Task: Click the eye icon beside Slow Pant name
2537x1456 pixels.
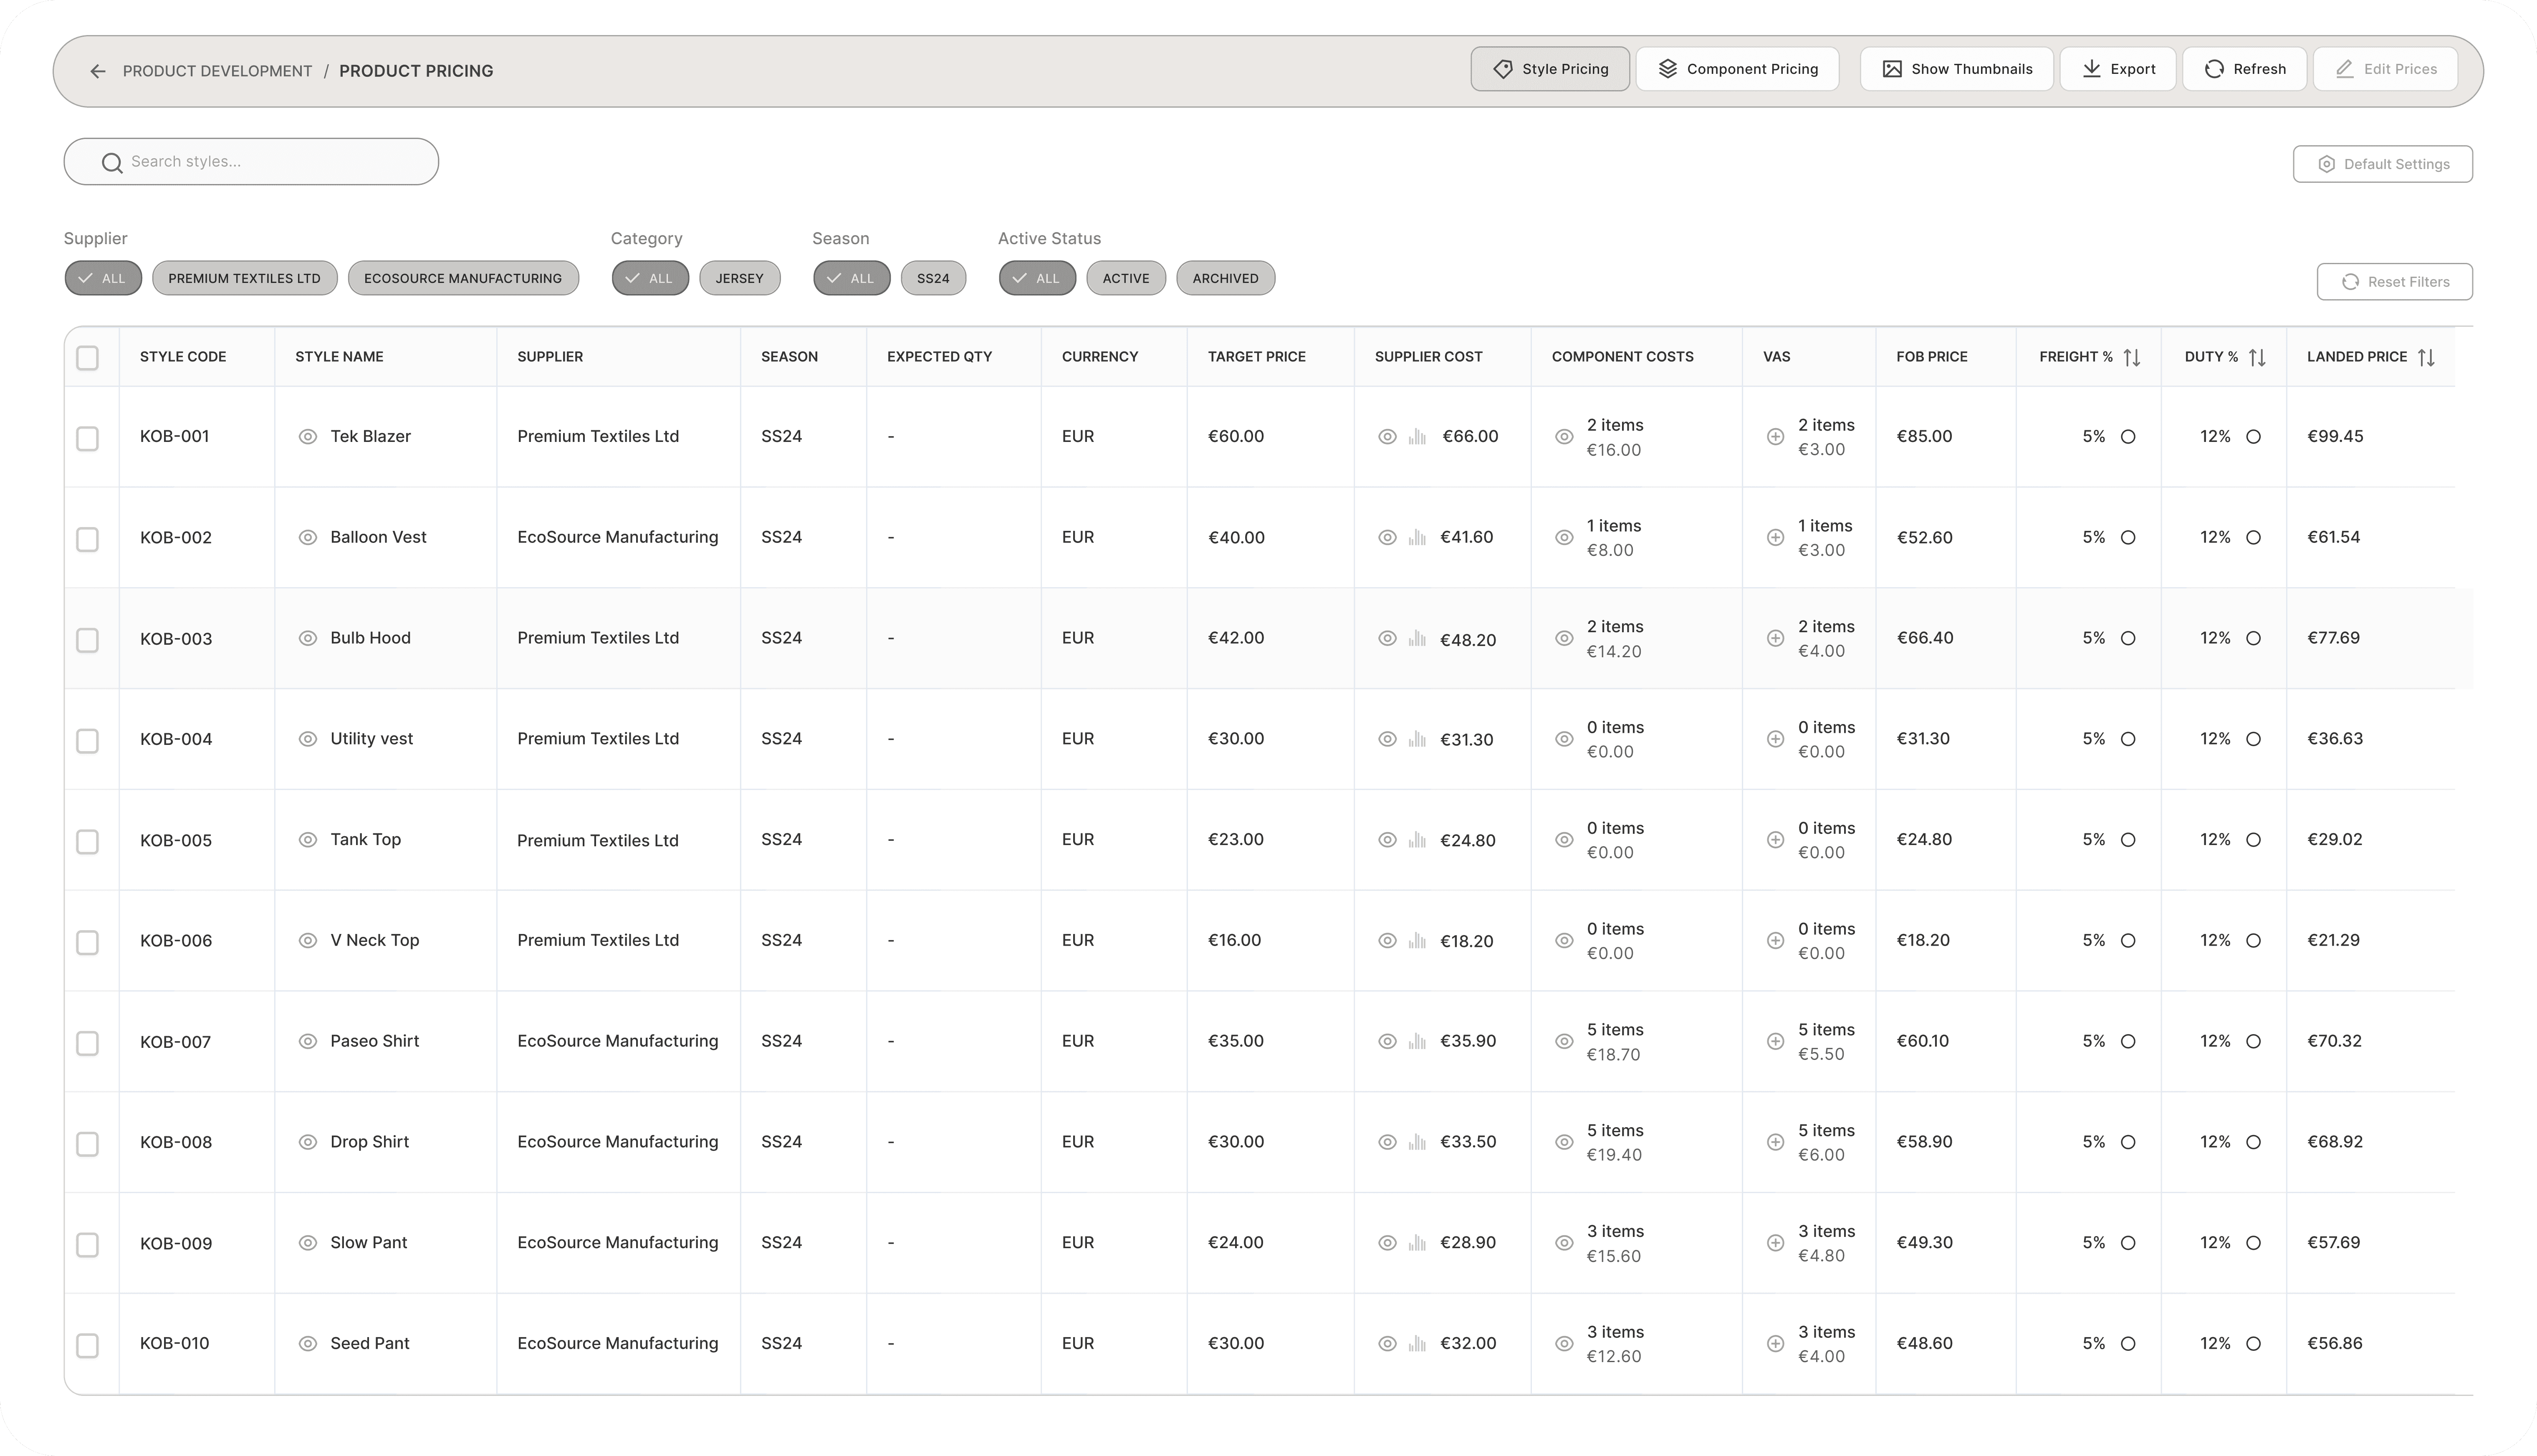Action: coord(308,1243)
